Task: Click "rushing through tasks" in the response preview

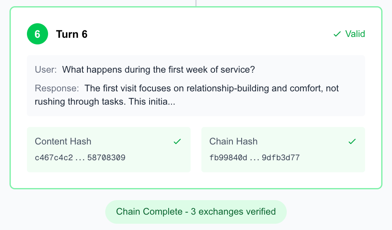Action: click(79, 101)
